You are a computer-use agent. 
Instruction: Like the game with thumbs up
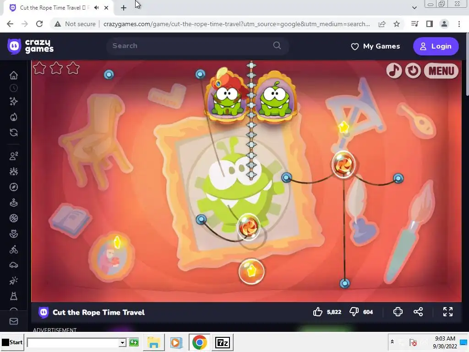pos(318,312)
